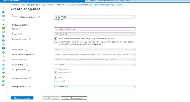Open the Source disk dropdown
The height and width of the screenshot is (102, 190).
pyautogui.click(x=95, y=60)
